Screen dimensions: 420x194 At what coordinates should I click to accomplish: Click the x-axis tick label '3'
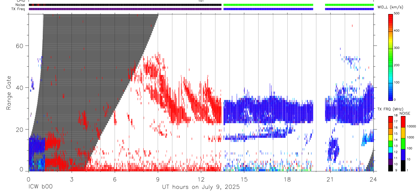[x=71, y=179]
